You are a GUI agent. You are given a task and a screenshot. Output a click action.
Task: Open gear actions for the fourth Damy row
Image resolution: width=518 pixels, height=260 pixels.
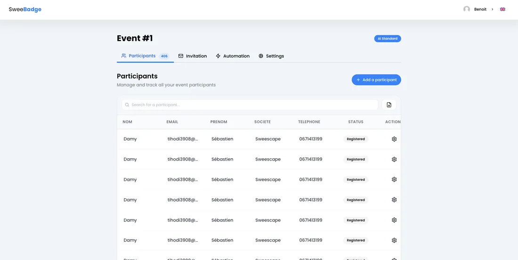click(x=394, y=200)
